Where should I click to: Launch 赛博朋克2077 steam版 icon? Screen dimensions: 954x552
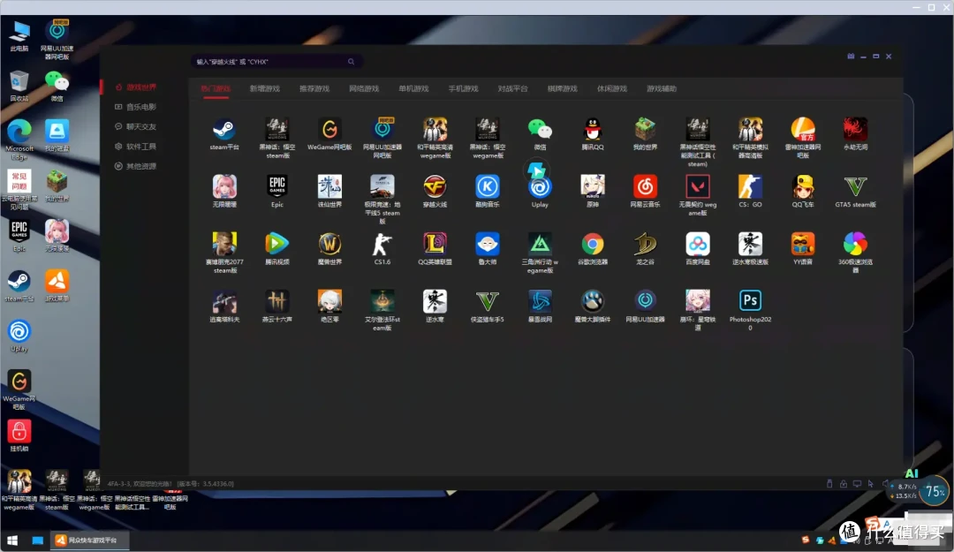pyautogui.click(x=223, y=244)
